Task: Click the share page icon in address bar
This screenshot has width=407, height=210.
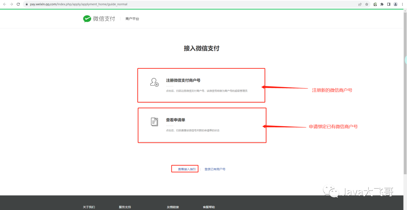Action: point(360,4)
